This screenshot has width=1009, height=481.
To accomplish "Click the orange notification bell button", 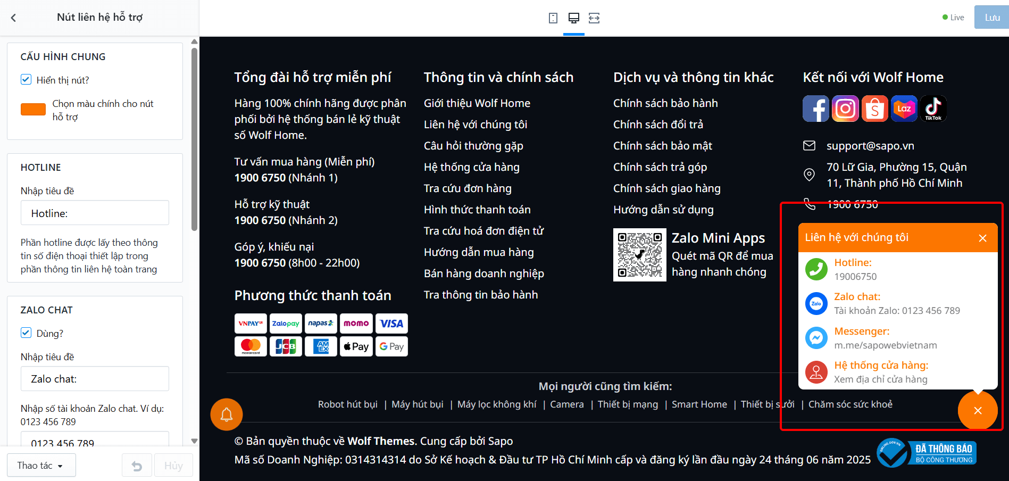I will [227, 414].
